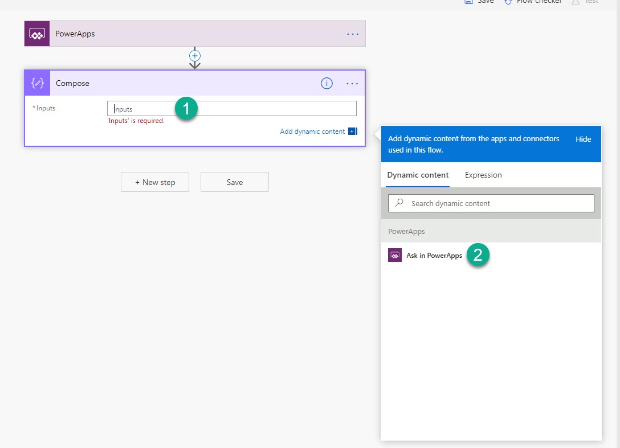Hide the dynamic content panel
The image size is (620, 448).
coord(583,139)
